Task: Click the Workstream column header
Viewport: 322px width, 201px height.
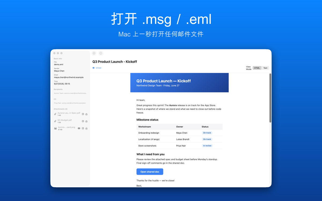Action: click(144, 126)
